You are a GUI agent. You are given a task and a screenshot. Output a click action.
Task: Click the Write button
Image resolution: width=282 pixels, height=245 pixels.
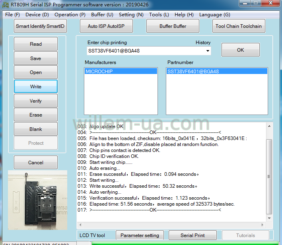[36, 87]
